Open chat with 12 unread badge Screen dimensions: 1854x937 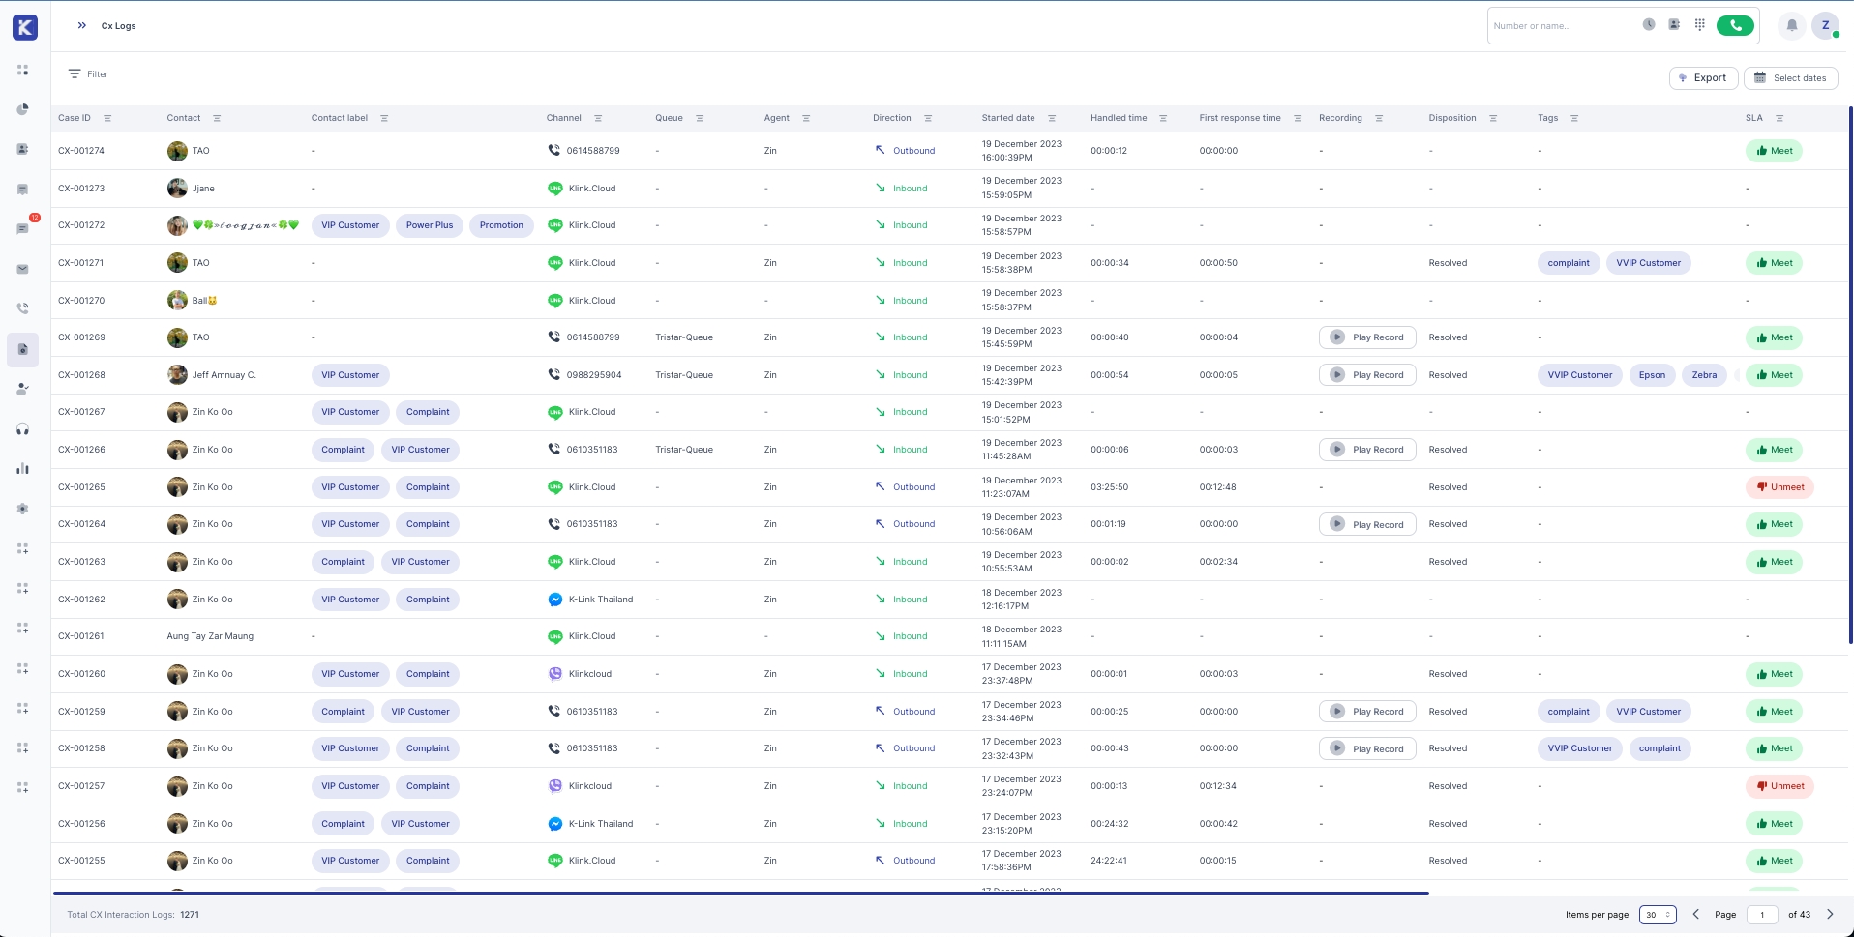pos(22,229)
